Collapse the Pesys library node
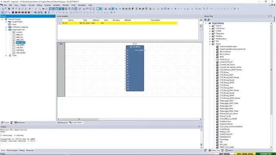 pyautogui.click(x=210, y=44)
